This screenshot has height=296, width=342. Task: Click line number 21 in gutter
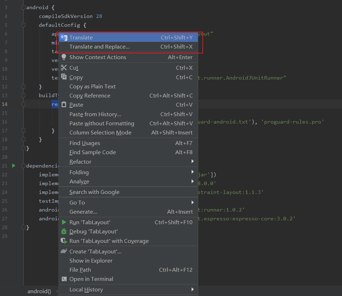click(x=5, y=166)
